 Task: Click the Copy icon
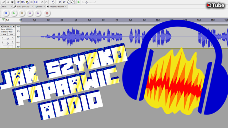coord(23,2)
